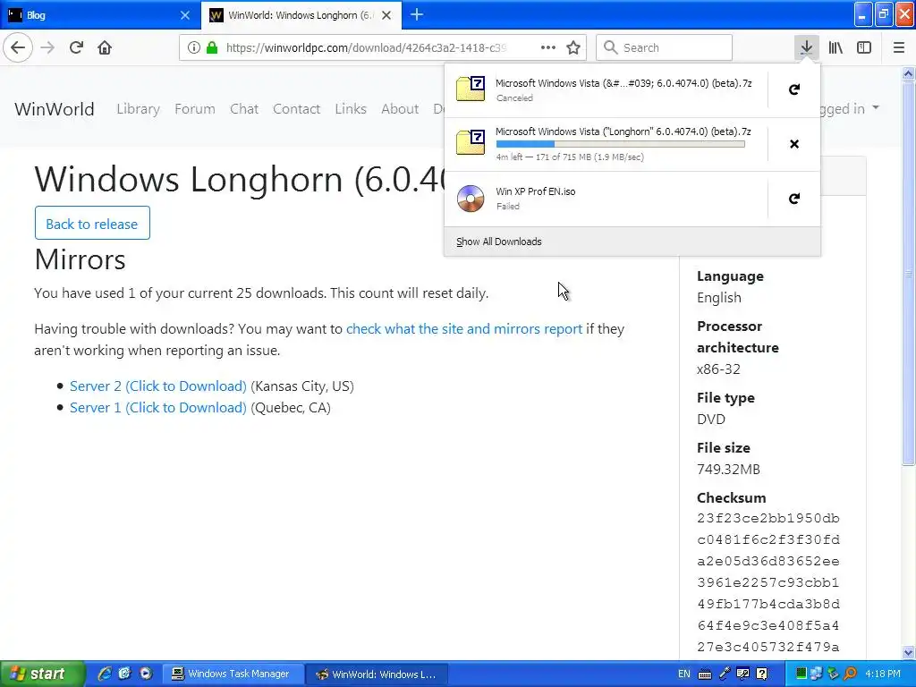The width and height of the screenshot is (916, 687).
Task: Click the WinWorld Firefox taskbar button
Action: pos(377,674)
